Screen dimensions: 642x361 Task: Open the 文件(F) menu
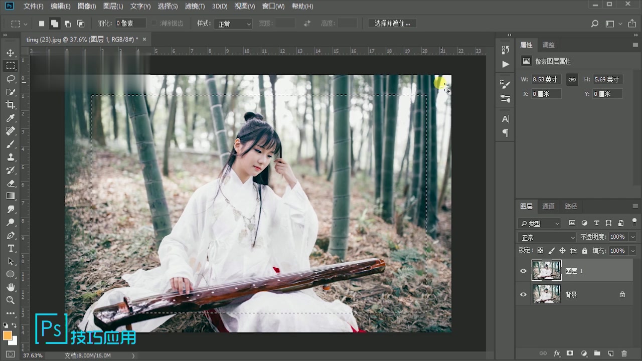click(x=34, y=7)
